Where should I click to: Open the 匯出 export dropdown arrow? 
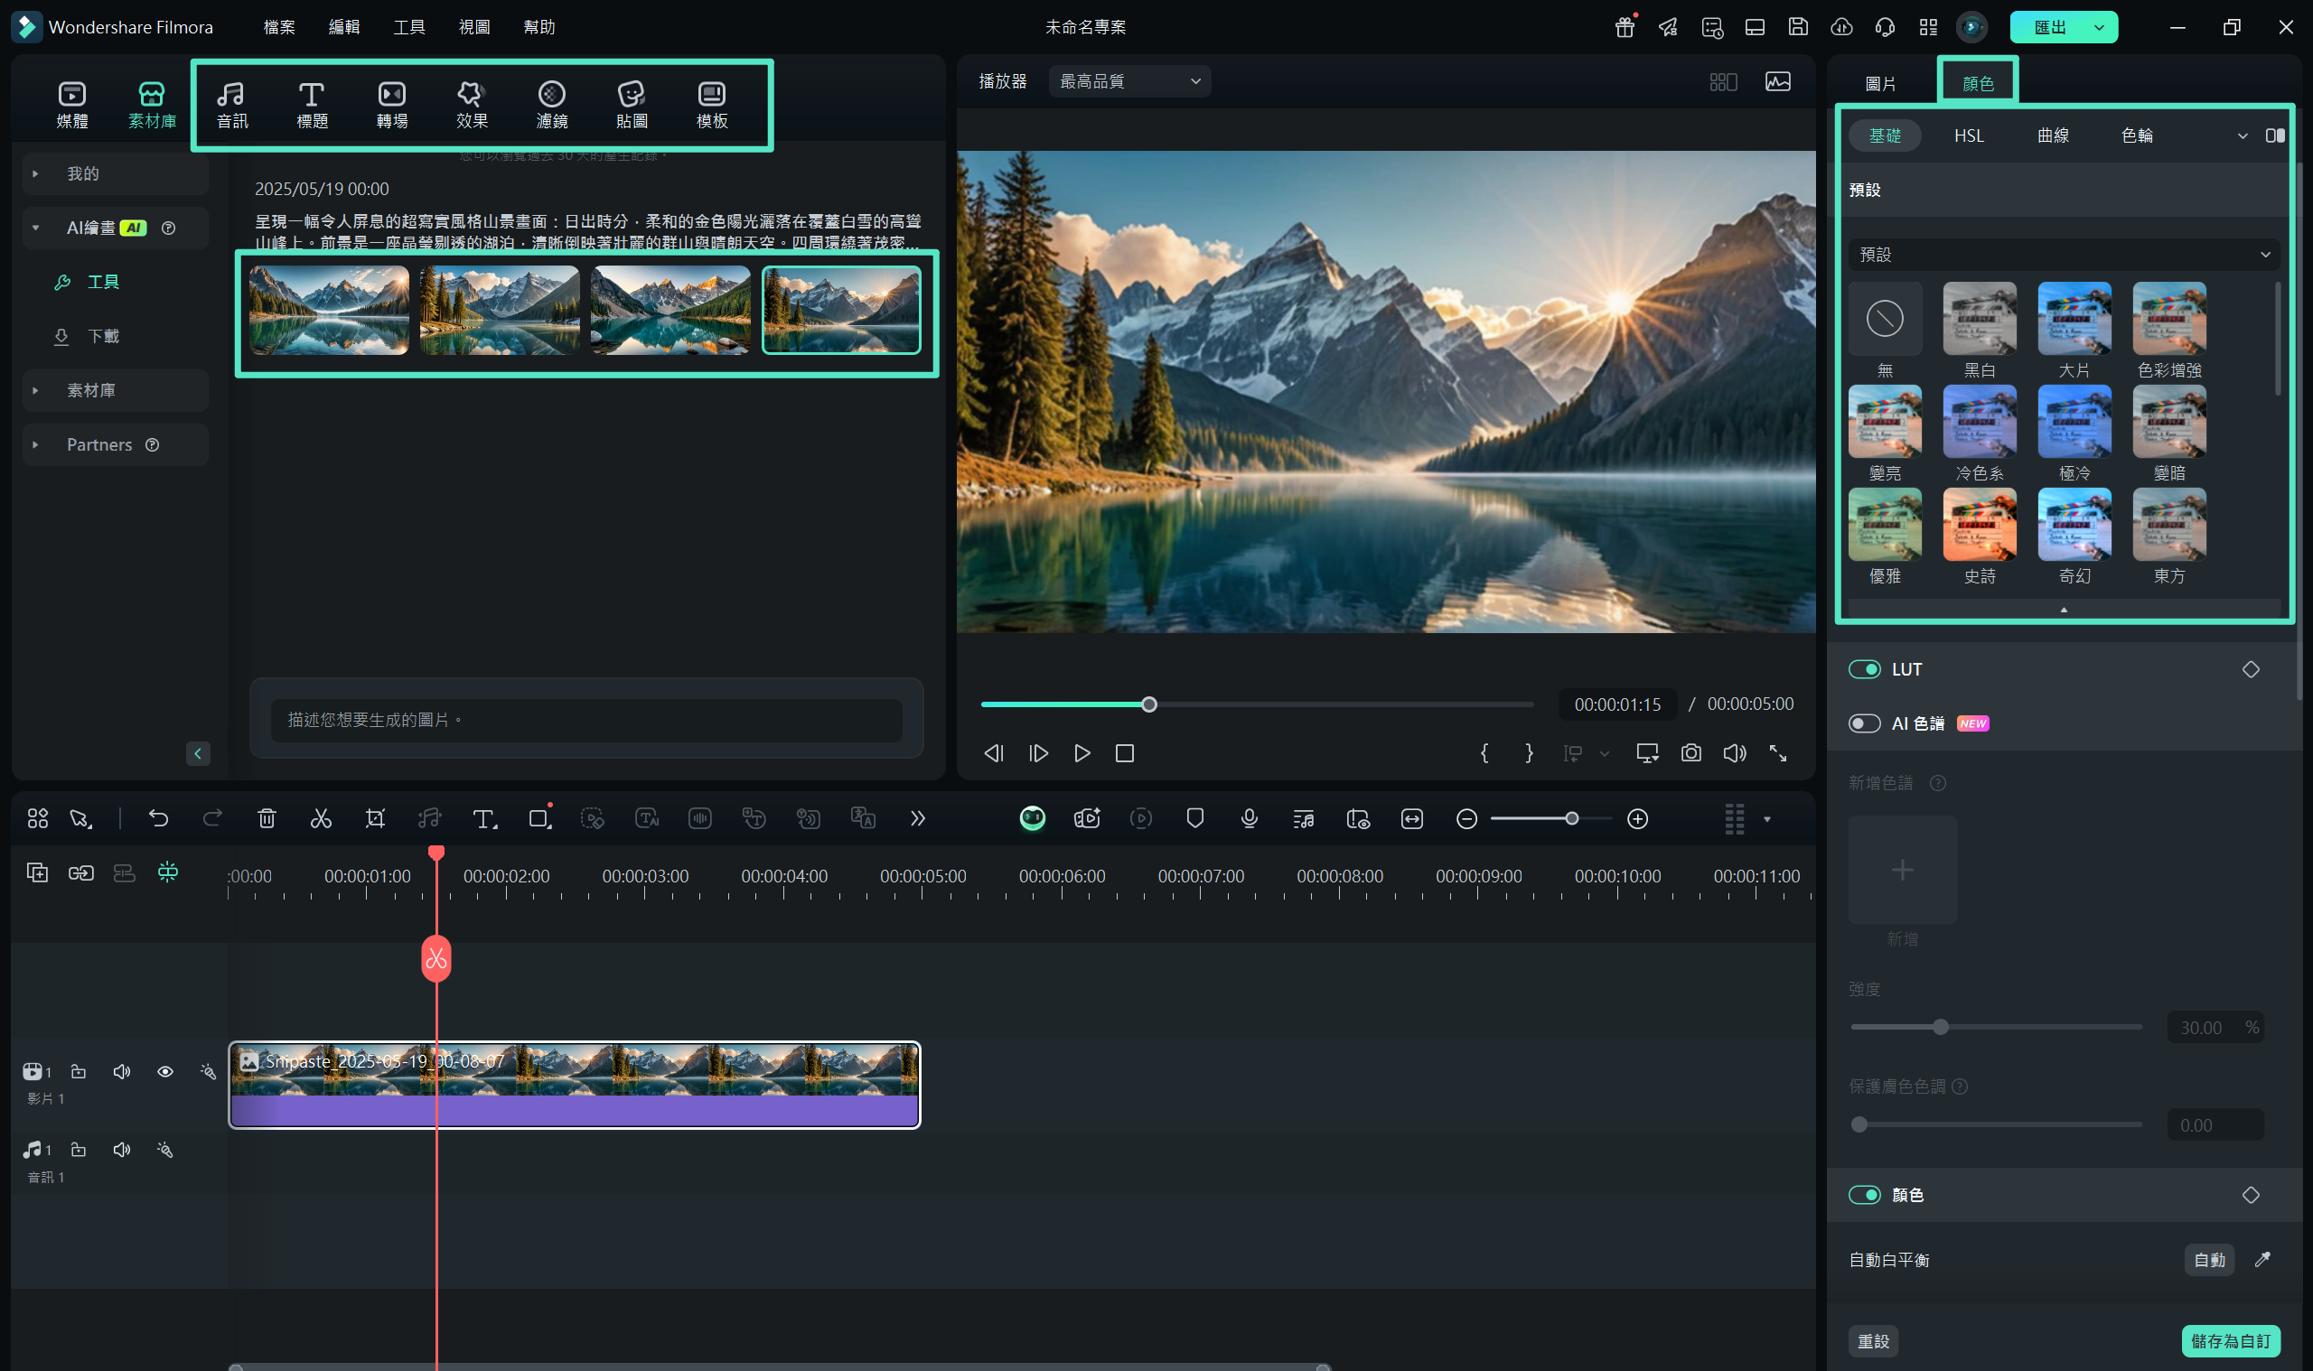click(2099, 27)
